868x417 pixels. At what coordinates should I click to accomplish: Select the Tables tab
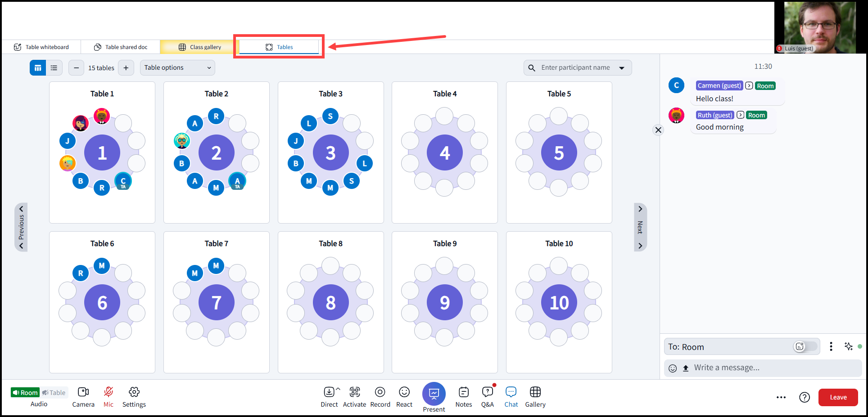pos(279,47)
